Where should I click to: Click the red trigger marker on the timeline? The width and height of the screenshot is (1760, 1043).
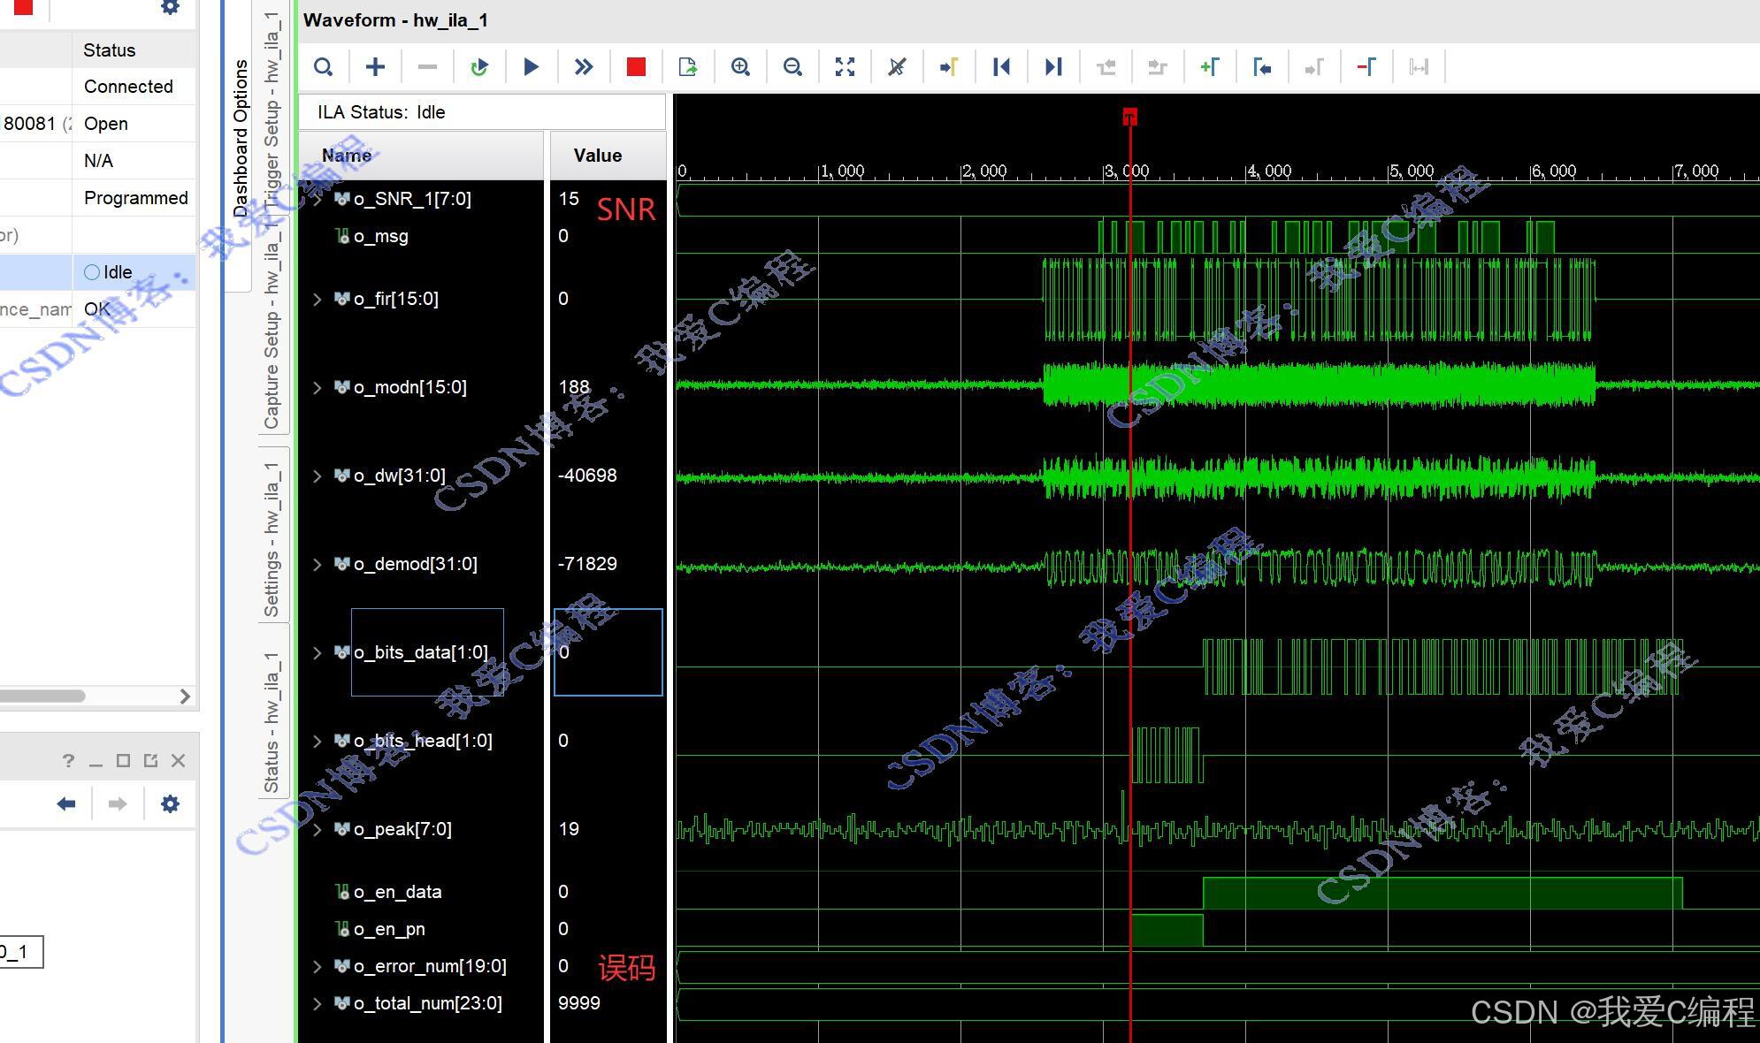[x=1129, y=117]
